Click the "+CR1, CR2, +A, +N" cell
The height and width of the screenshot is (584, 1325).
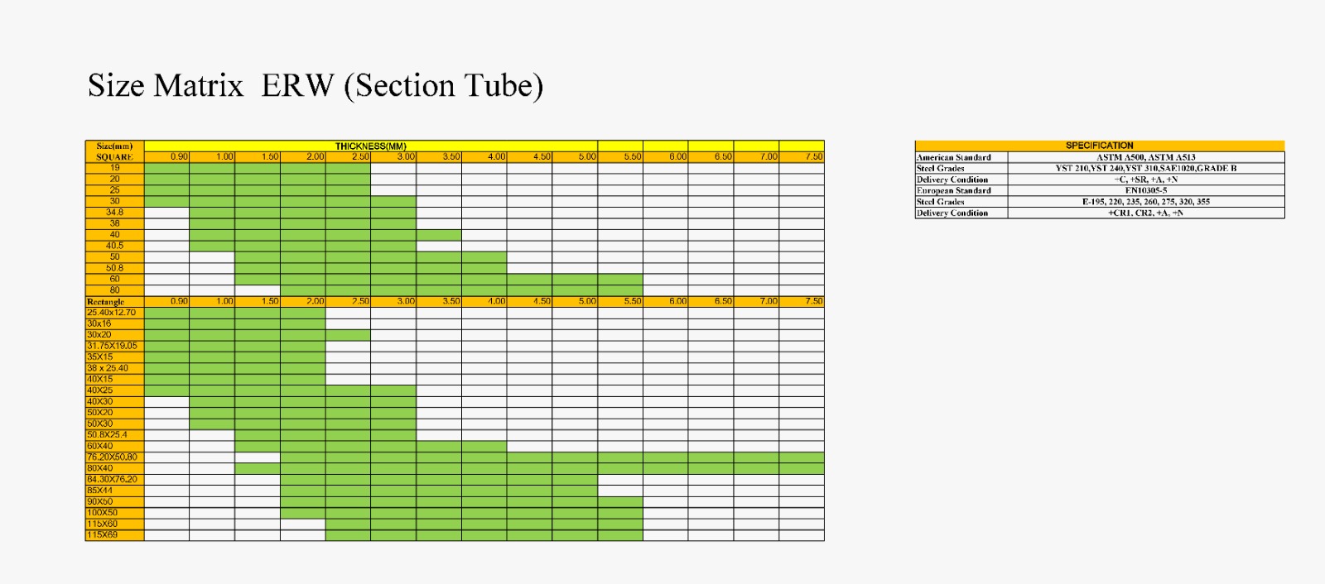pyautogui.click(x=1146, y=213)
